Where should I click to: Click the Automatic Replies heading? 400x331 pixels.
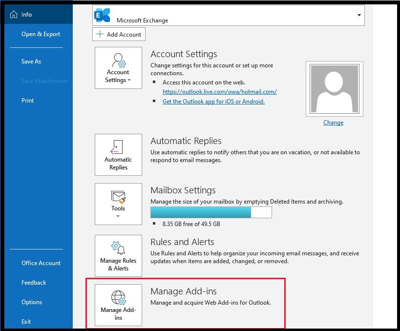click(x=186, y=141)
